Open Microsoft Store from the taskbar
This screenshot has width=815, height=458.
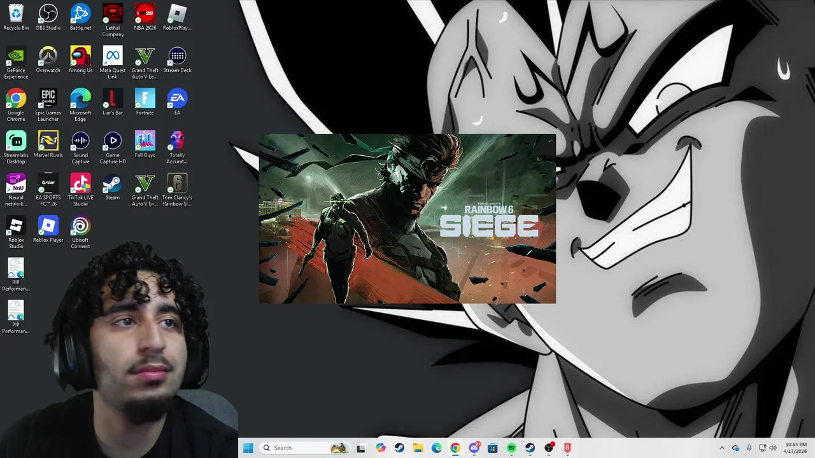click(493, 448)
